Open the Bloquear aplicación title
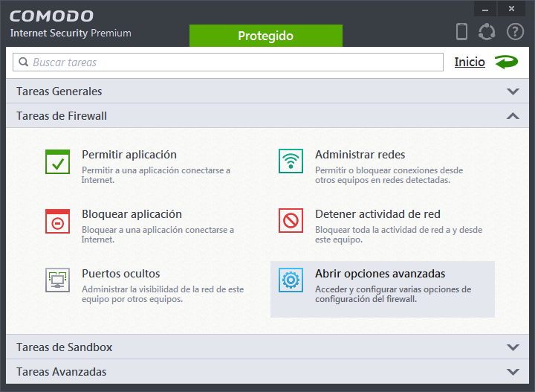This screenshot has height=392, width=535. (x=132, y=214)
